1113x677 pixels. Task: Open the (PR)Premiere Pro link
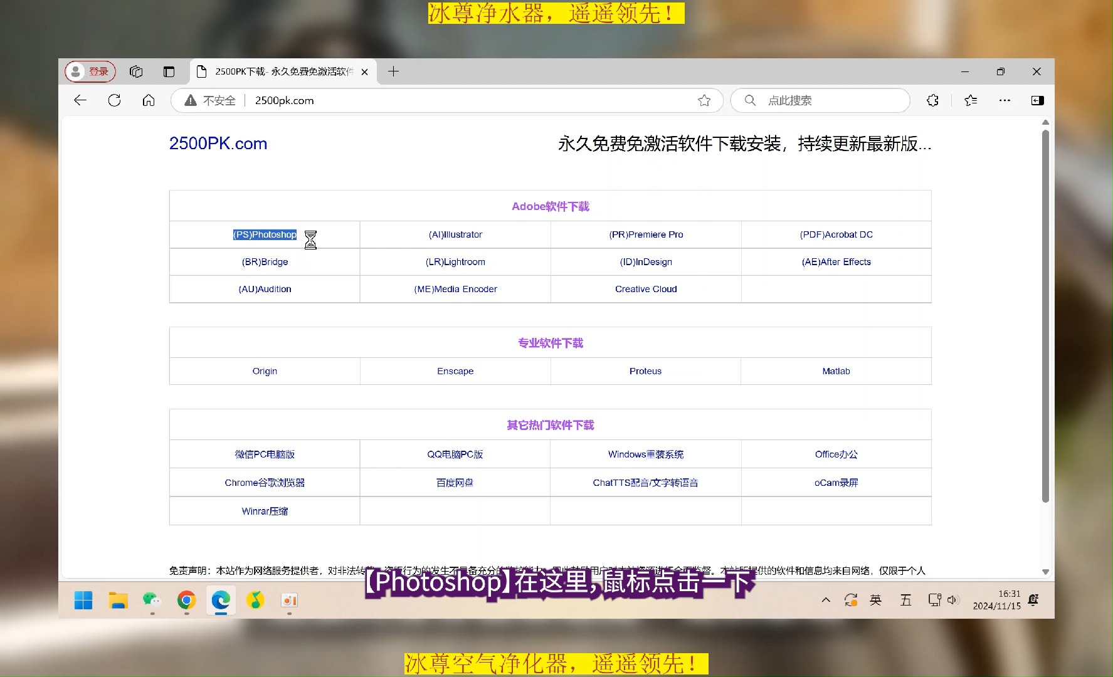(646, 234)
